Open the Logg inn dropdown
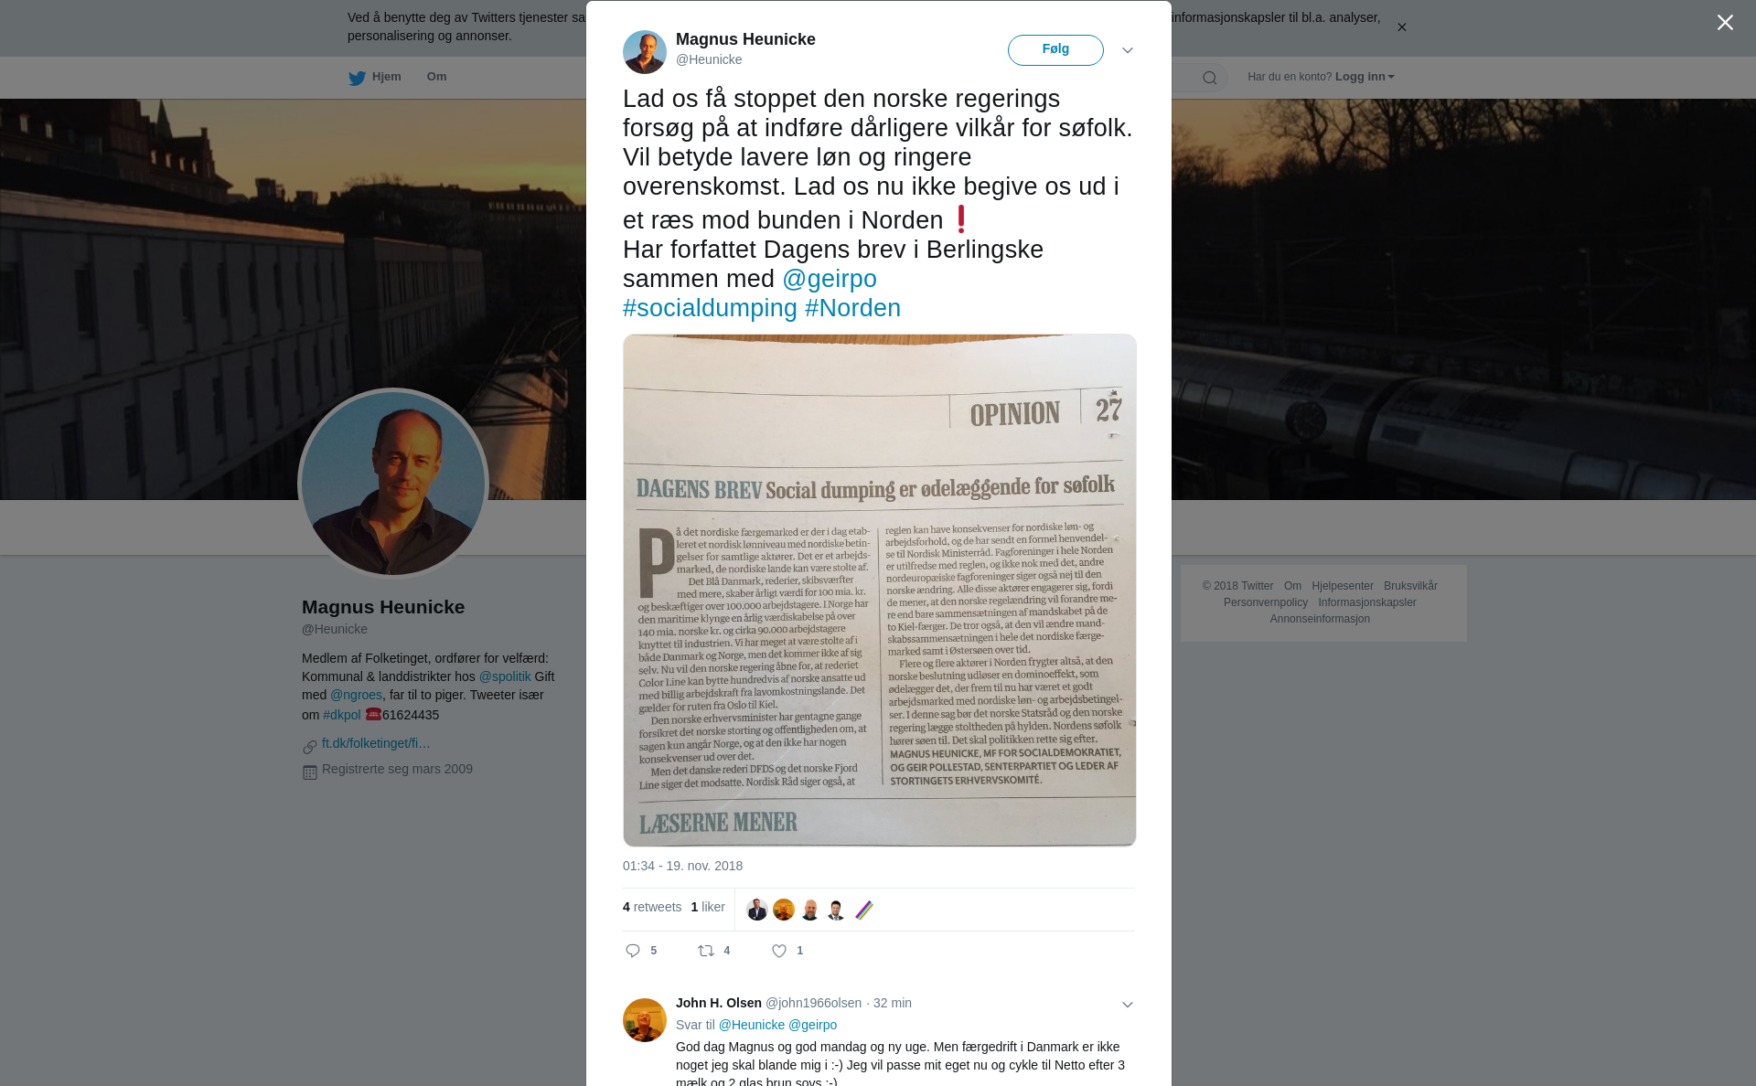1756x1086 pixels. [1365, 77]
